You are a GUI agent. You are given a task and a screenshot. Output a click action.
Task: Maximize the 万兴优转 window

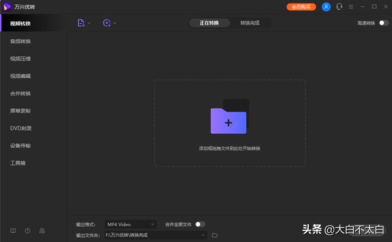tap(374, 7)
